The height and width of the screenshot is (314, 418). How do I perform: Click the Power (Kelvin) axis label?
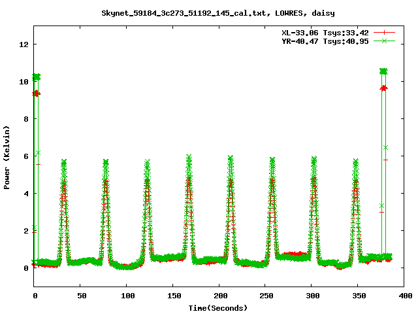point(7,158)
